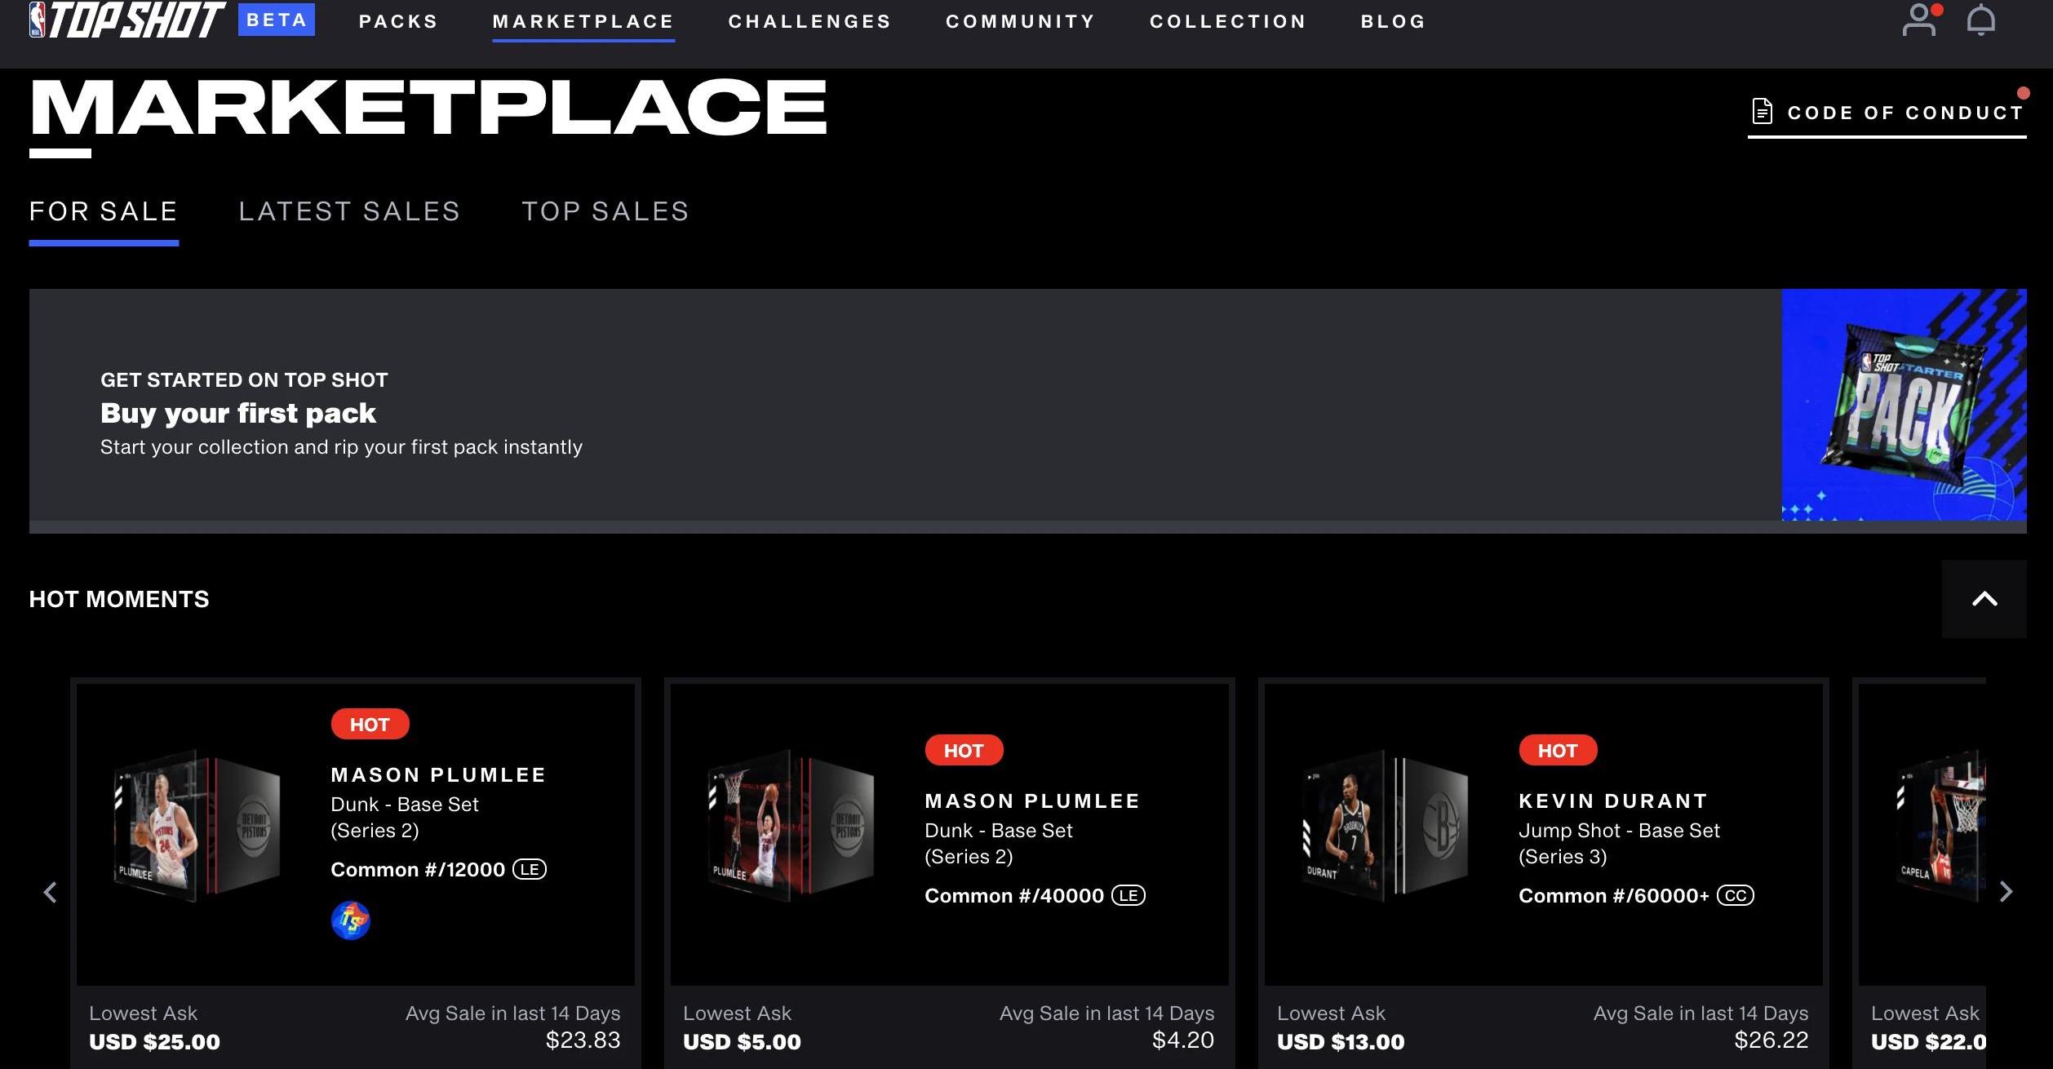
Task: Open the Community nav item
Action: coord(1020,21)
